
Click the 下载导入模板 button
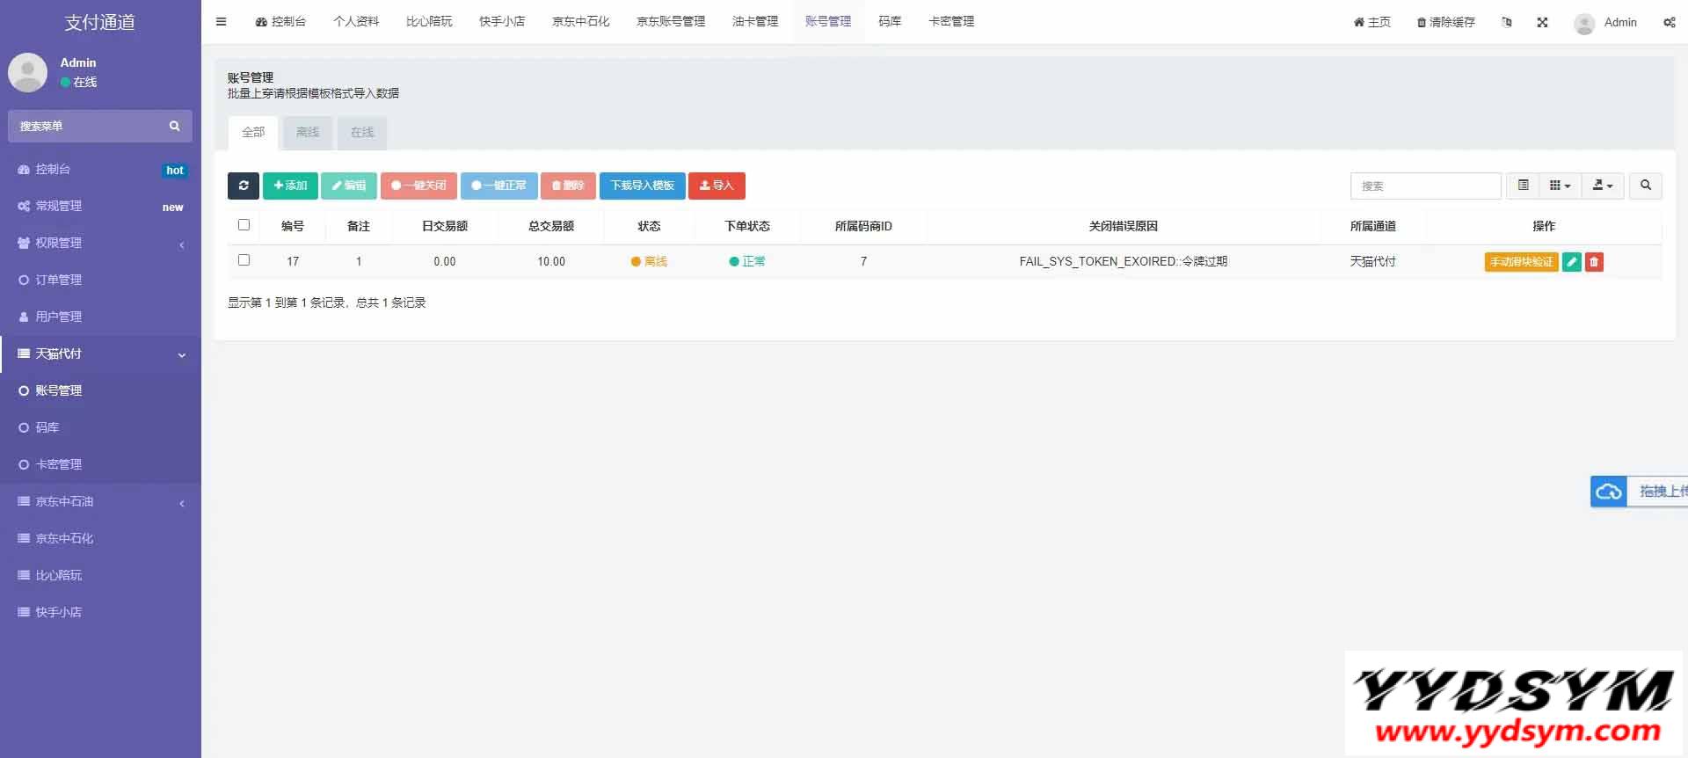coord(642,186)
